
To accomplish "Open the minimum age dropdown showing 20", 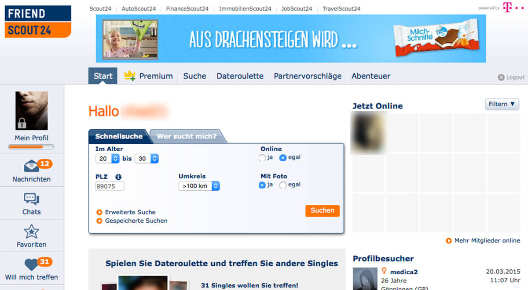I will pos(107,159).
